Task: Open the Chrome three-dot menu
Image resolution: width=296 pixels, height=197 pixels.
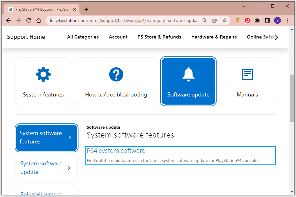Action: pos(288,20)
